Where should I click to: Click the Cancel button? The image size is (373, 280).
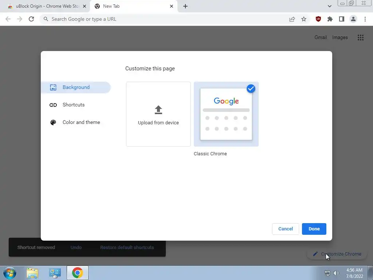pyautogui.click(x=286, y=229)
